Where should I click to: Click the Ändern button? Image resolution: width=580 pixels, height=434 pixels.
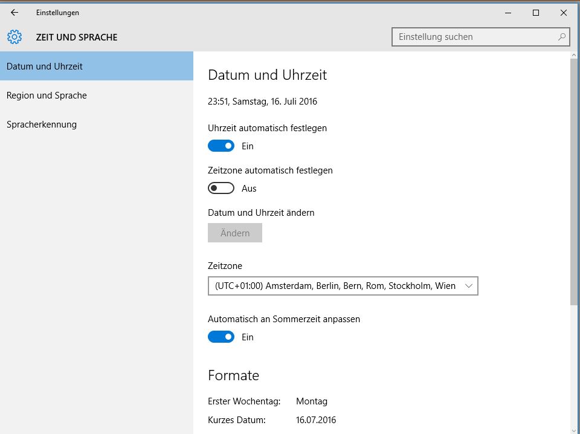pos(235,233)
